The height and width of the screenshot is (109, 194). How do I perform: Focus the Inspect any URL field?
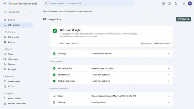click(x=89, y=4)
